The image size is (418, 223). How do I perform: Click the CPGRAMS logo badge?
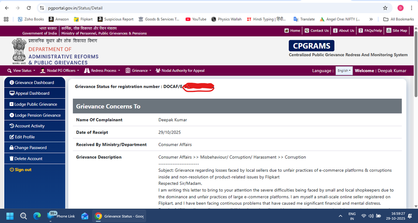(x=311, y=46)
